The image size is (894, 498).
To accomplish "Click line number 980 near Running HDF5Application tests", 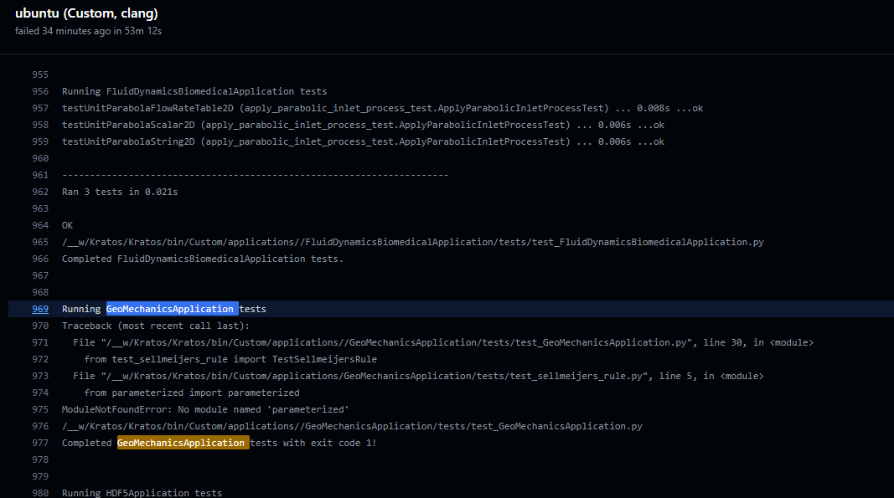I will (40, 493).
